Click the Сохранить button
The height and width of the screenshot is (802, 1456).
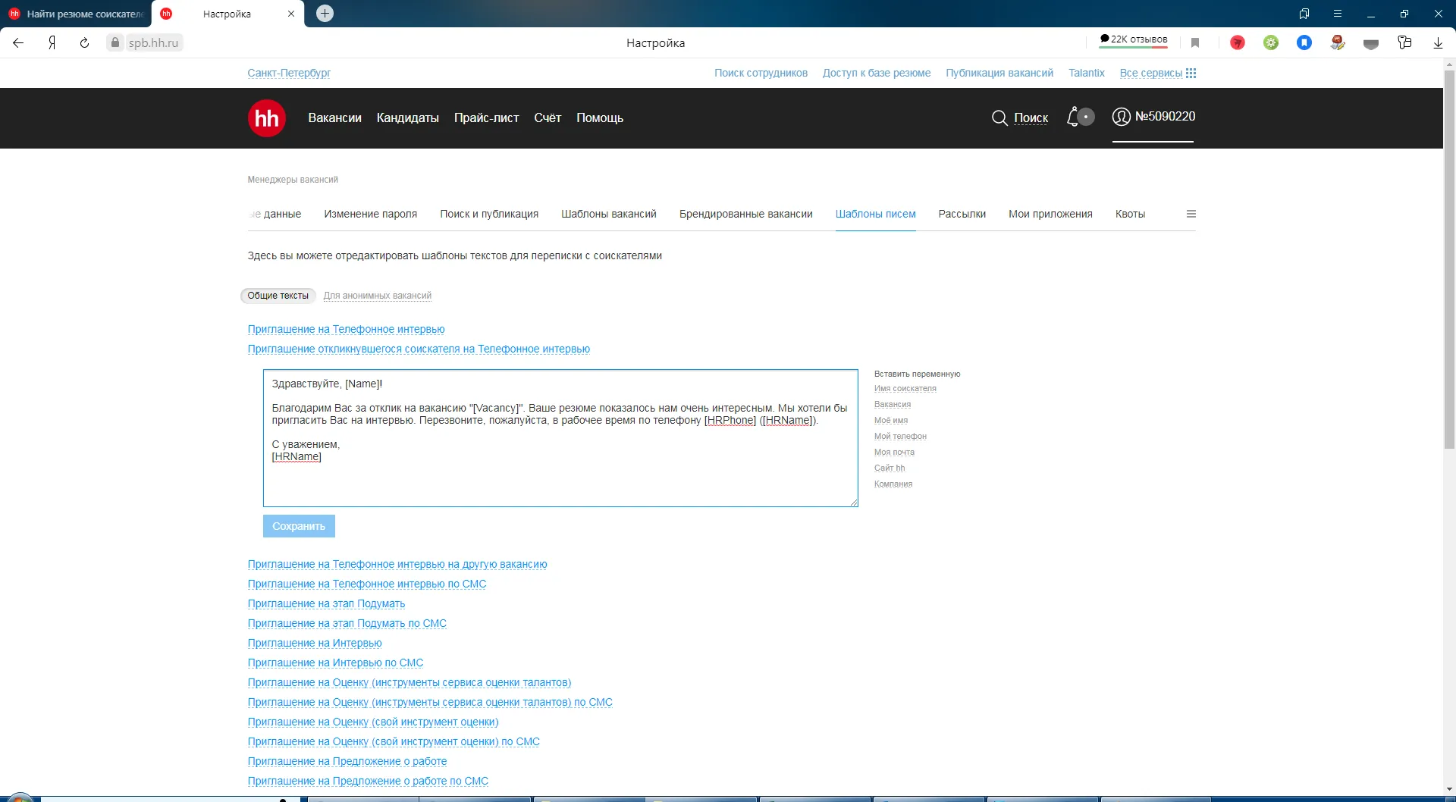click(x=299, y=526)
